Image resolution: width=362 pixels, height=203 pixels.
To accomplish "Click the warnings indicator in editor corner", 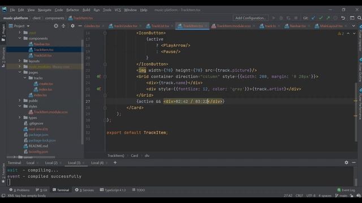I will (x=341, y=34).
